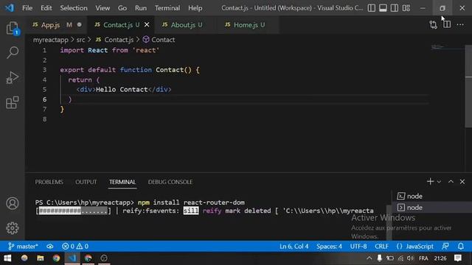Maximize the terminal panel size
This screenshot has height=265, width=472.
tap(451, 182)
